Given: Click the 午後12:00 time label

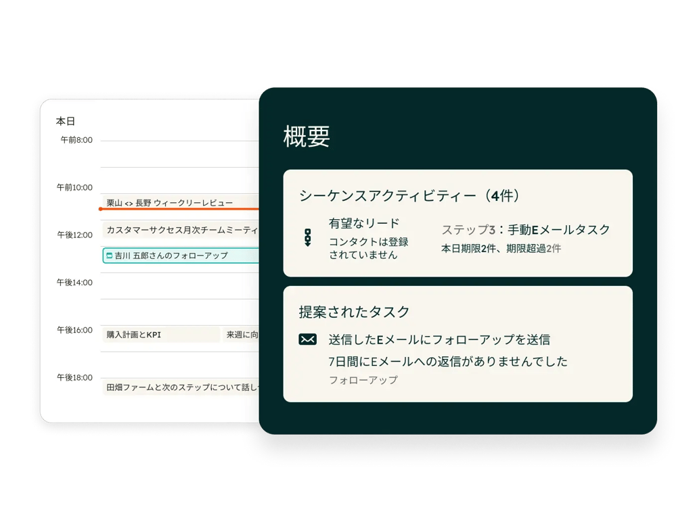Looking at the screenshot, I should point(74,235).
